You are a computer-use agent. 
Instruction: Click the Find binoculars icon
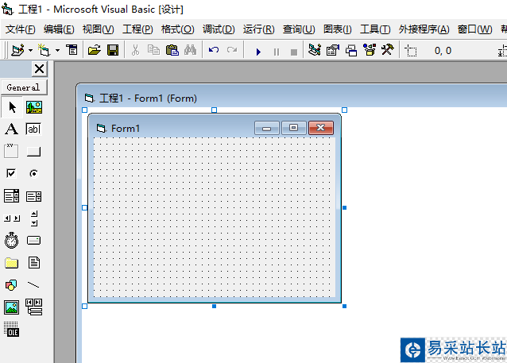[x=190, y=50]
